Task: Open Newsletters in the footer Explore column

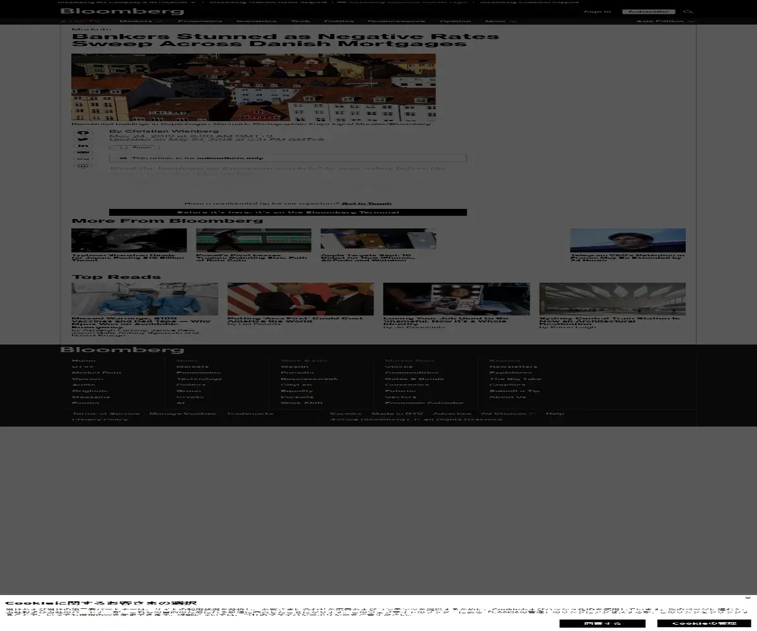Action: tap(513, 367)
